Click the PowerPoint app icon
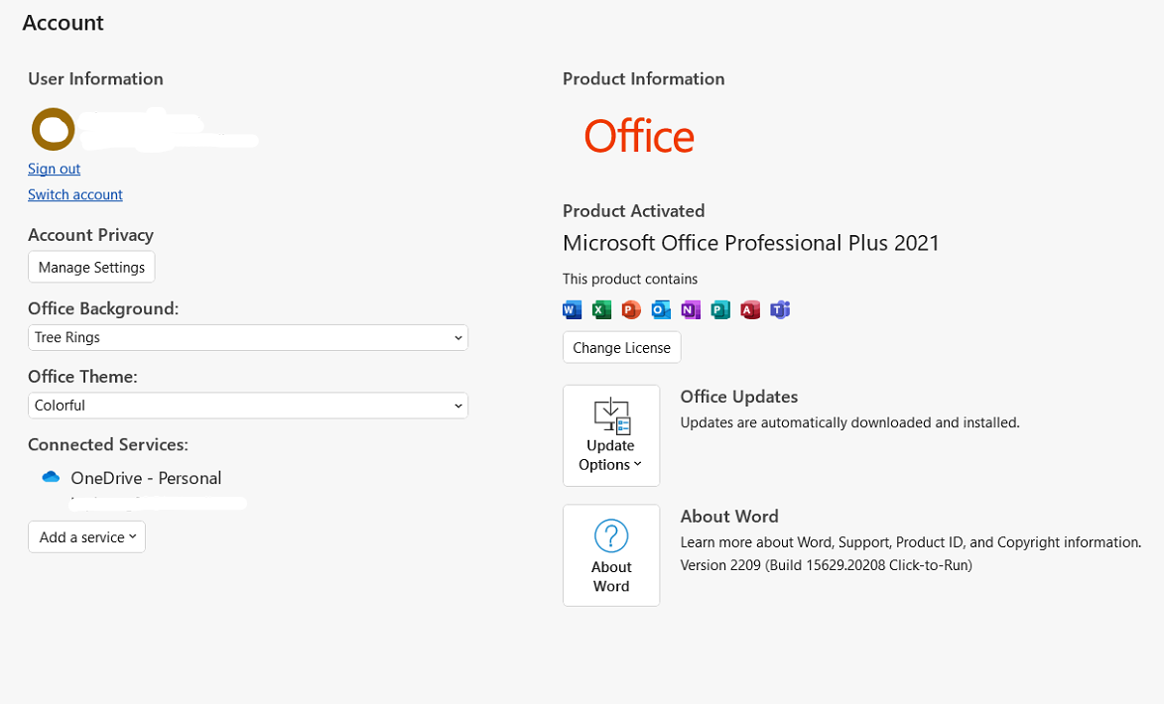Image resolution: width=1164 pixels, height=704 pixels. point(631,309)
